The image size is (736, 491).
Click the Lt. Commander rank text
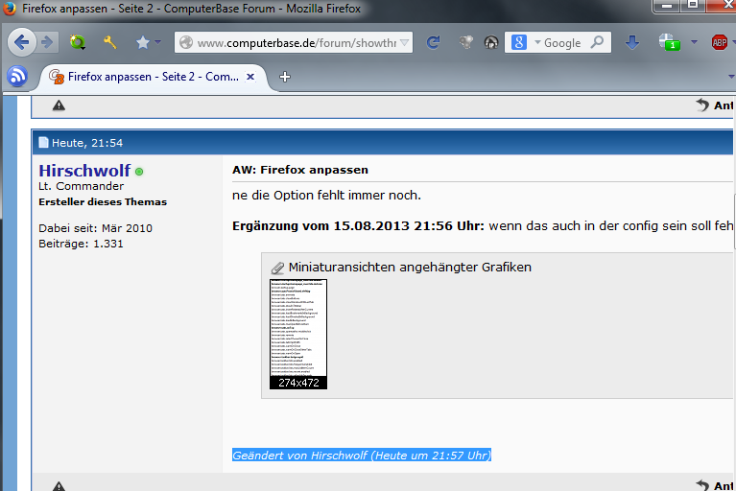[82, 186]
